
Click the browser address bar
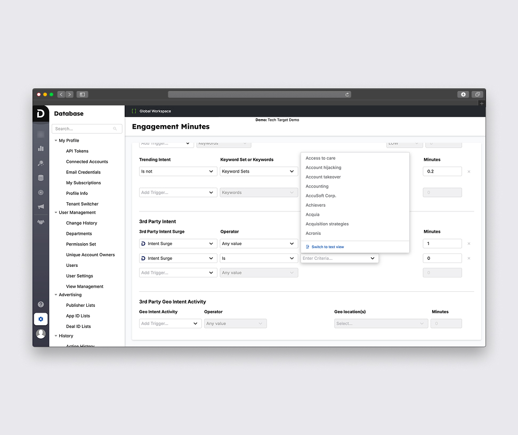(x=260, y=94)
